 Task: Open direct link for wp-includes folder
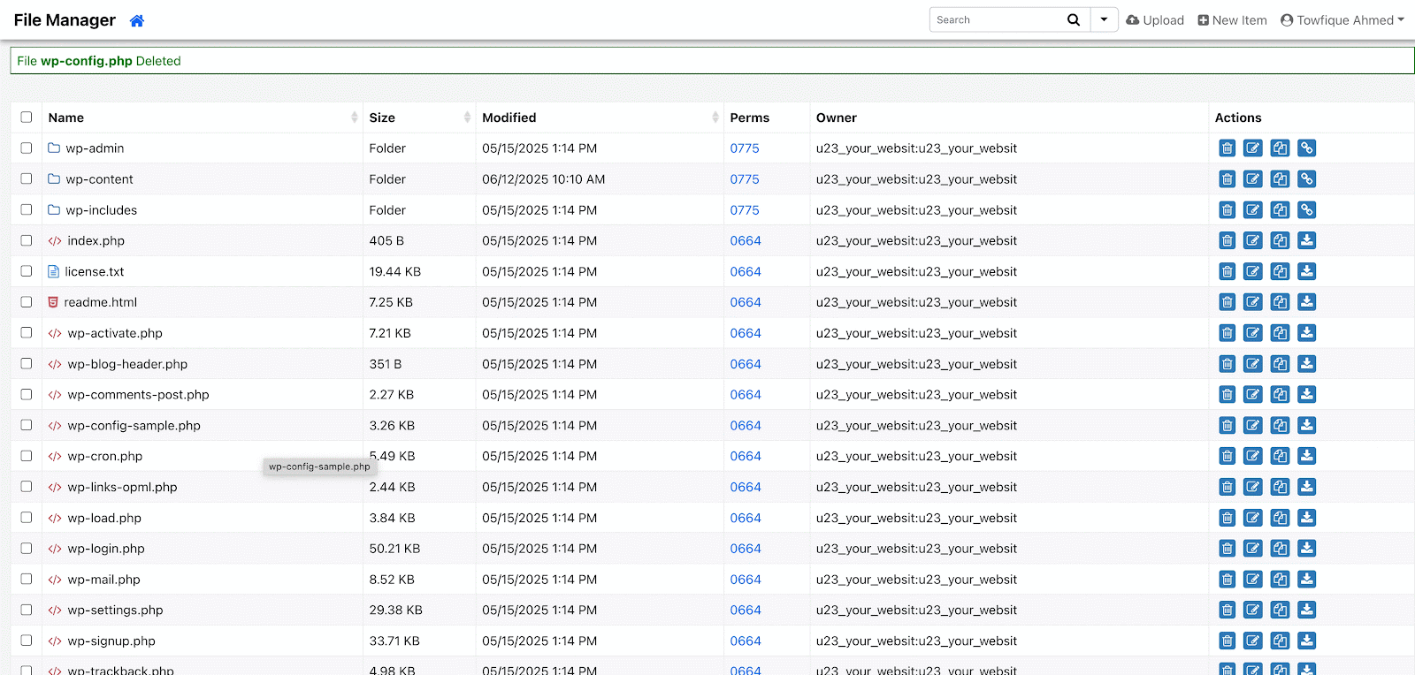pos(1307,210)
